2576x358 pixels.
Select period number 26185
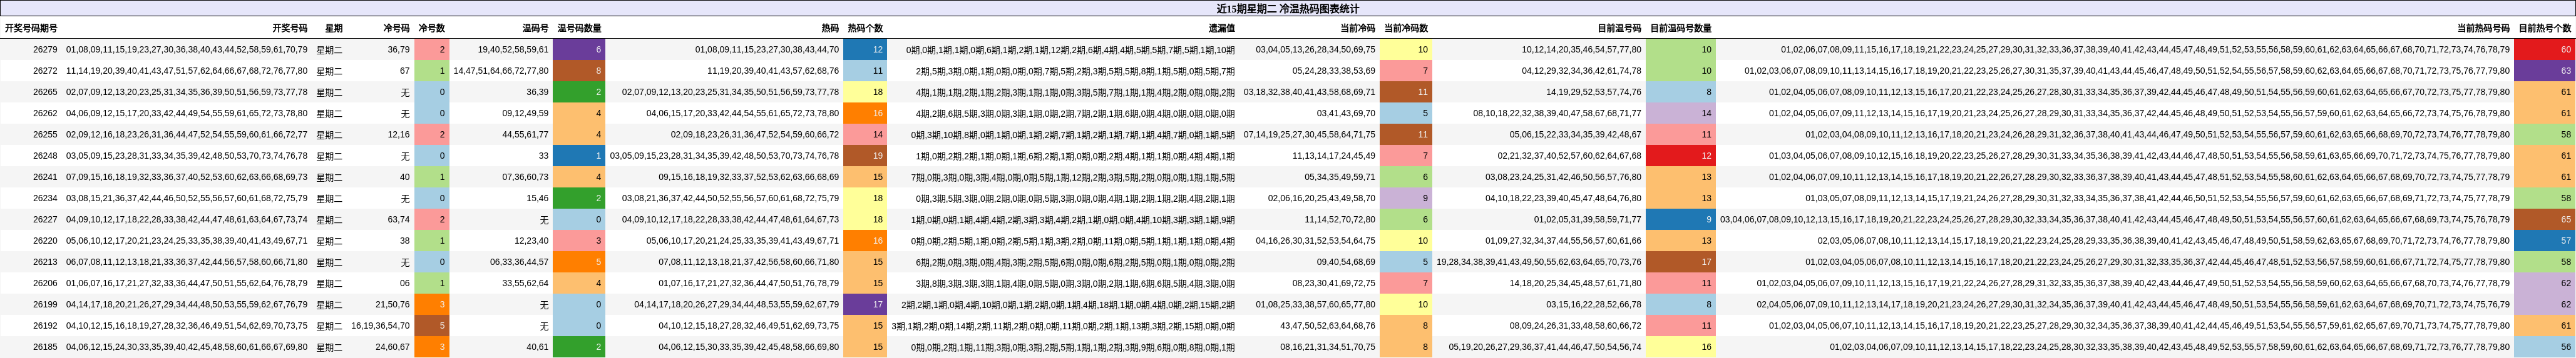(x=45, y=347)
